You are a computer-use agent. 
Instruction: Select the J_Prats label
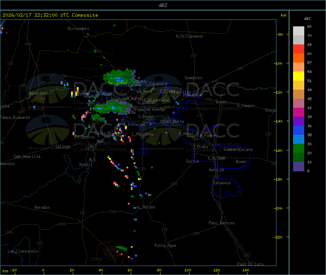(201, 147)
